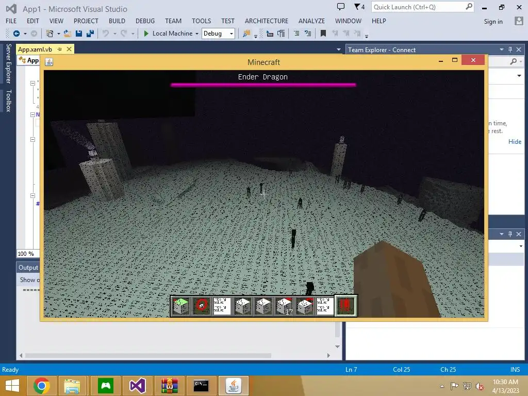
Task: Select the hotbar slot with red ring item
Action: click(x=202, y=306)
